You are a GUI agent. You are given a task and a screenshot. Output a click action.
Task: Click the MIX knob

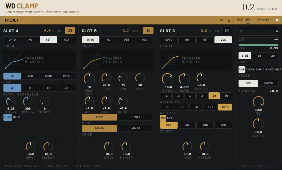tap(259, 101)
